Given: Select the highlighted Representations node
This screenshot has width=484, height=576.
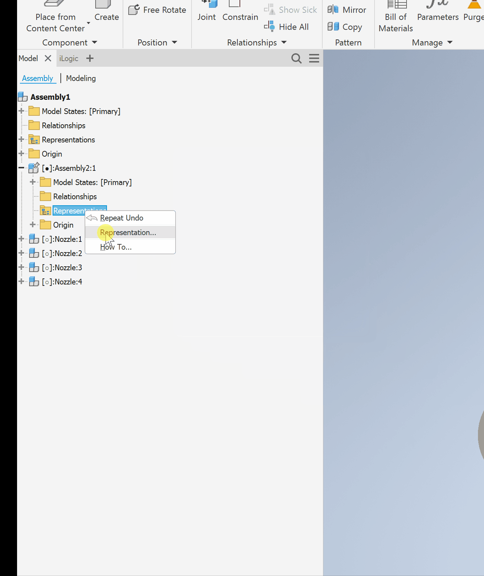Looking at the screenshot, I should tap(80, 211).
